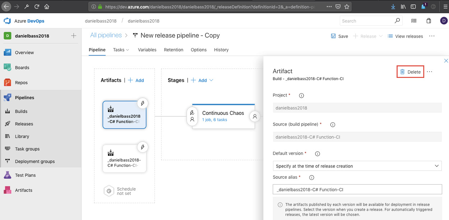This screenshot has height=220, width=449.
Task: Save page to Pocket
Action: 338,6
